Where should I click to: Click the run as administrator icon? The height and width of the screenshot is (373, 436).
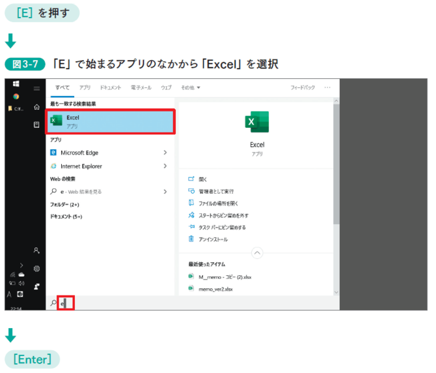point(191,191)
